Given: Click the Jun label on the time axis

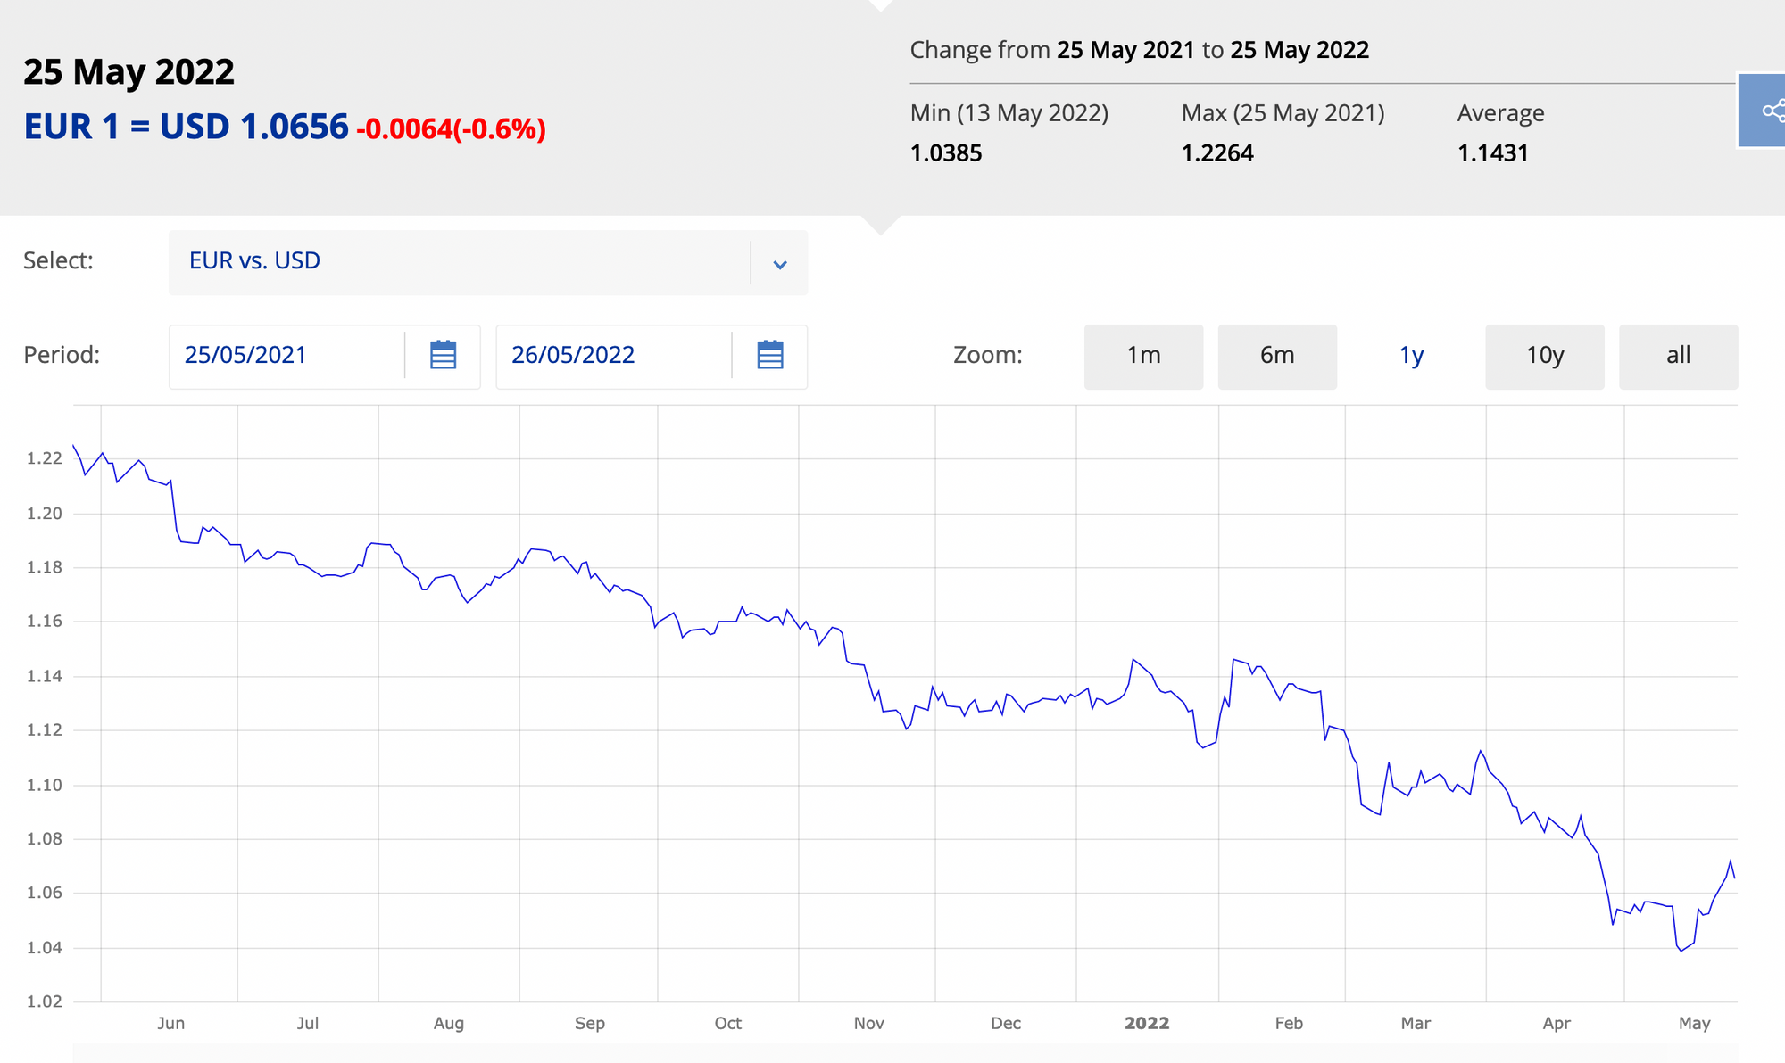Looking at the screenshot, I should click(x=170, y=1023).
